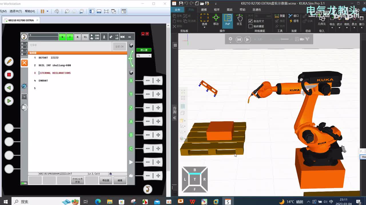Open a file using the folder icon

coord(202,3)
